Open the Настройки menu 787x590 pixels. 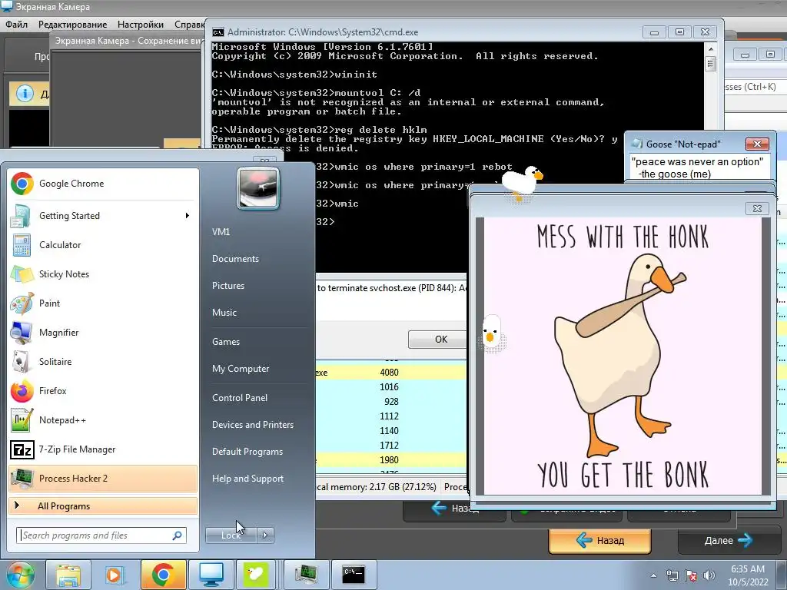pos(141,25)
